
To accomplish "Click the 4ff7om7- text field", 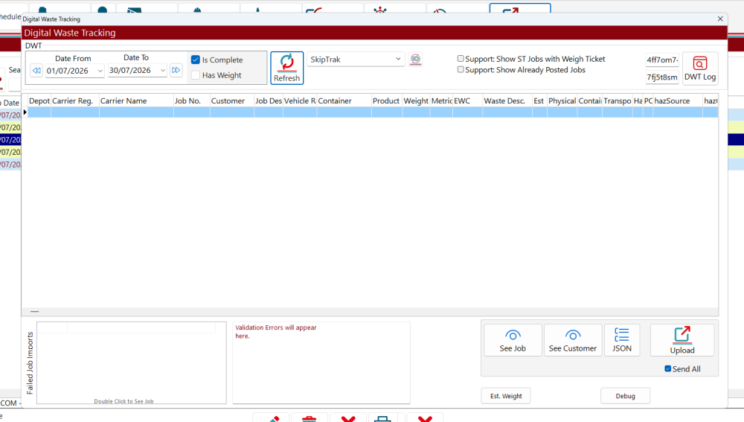I will pyautogui.click(x=662, y=60).
